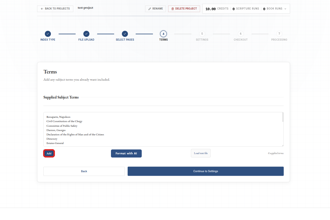The width and height of the screenshot is (330, 220).
Task: Click the File Upload step checkmark circle
Action: pyautogui.click(x=86, y=34)
